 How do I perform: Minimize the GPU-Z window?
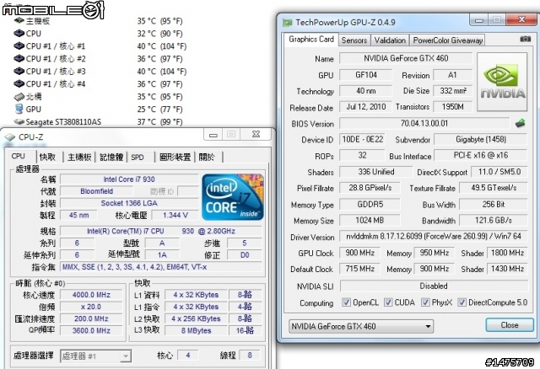(x=478, y=20)
